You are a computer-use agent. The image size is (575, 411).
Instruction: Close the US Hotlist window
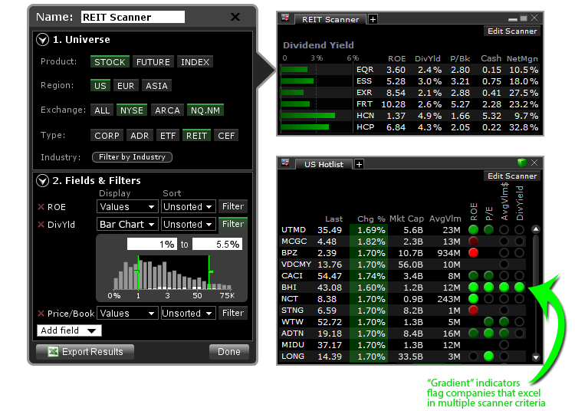coord(534,163)
